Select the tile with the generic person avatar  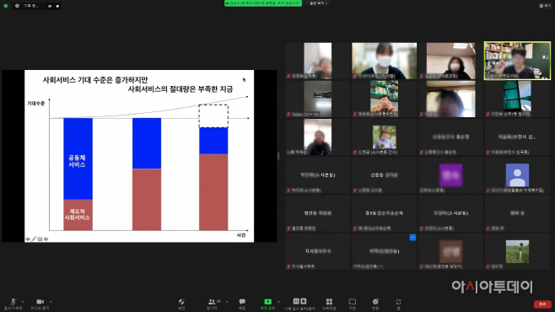[517, 175]
